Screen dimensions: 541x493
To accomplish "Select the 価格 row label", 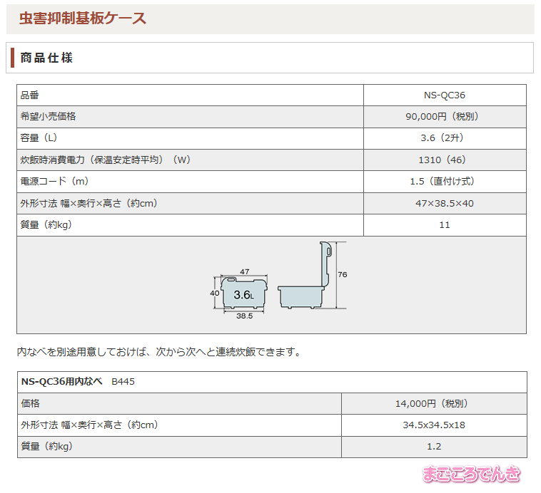I will coord(31,403).
